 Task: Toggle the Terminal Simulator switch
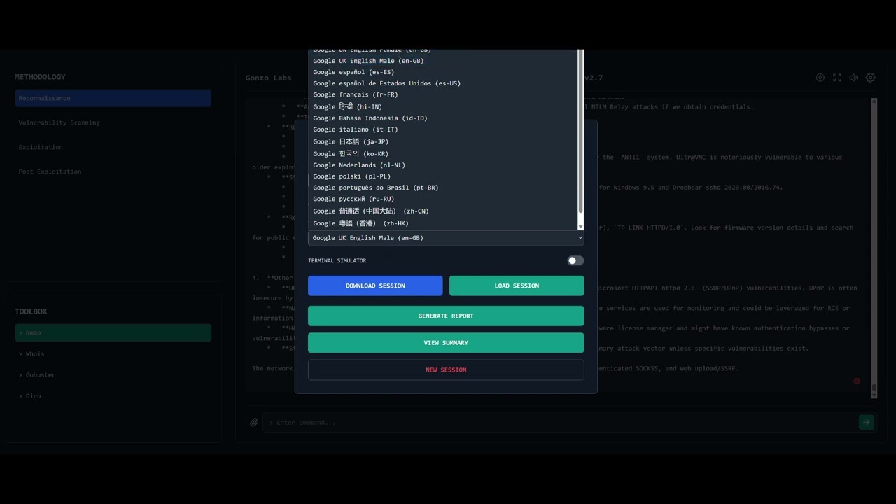575,260
